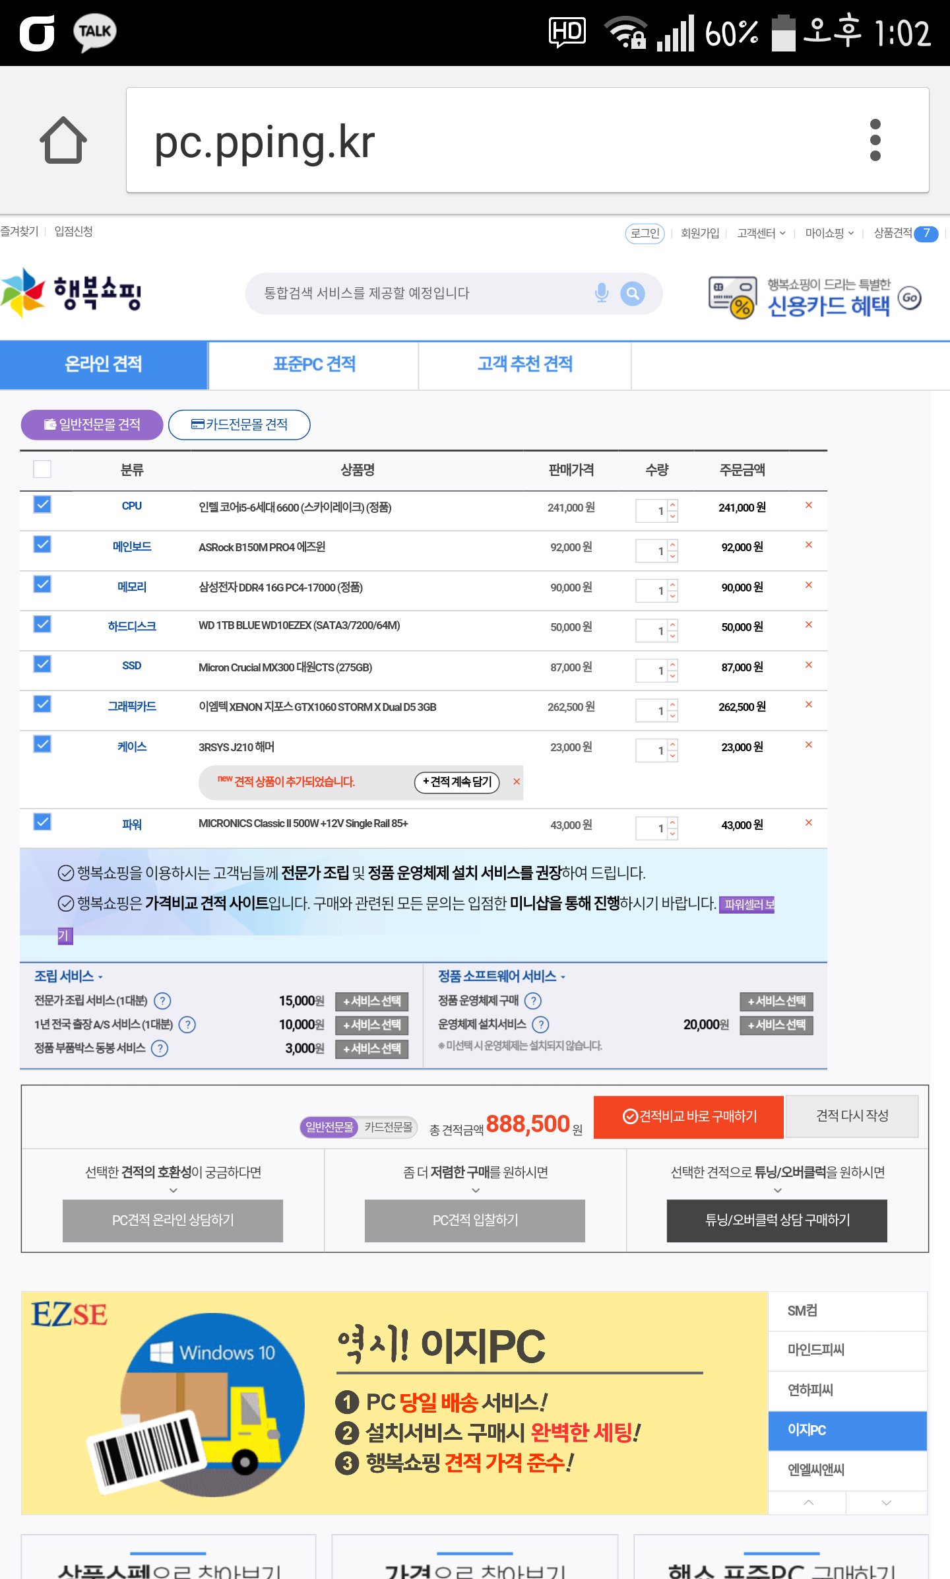This screenshot has height=1579, width=950.
Task: Tap the microphone voice search icon
Action: [601, 293]
